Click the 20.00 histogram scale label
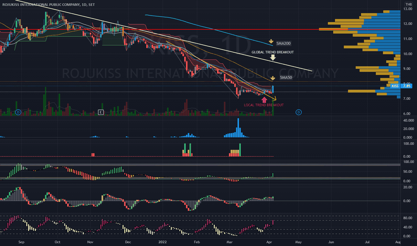417x246 pixels. [408, 187]
